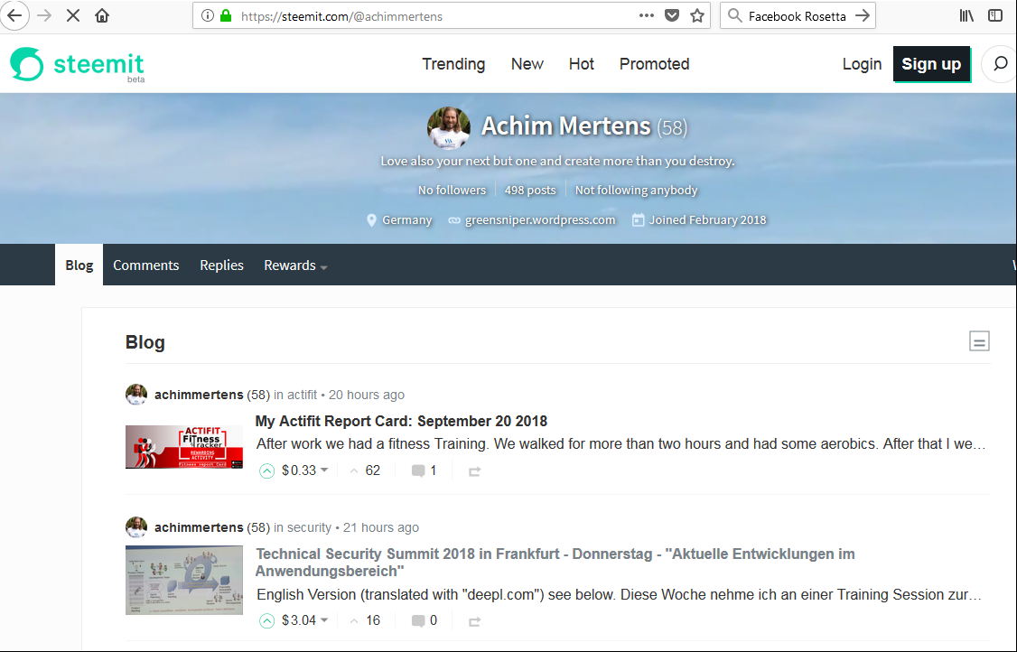Open the Rewards dropdown menu

[x=295, y=265]
